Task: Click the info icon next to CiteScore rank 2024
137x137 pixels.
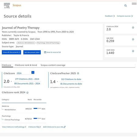Action: pyautogui.click(x=27, y=93)
